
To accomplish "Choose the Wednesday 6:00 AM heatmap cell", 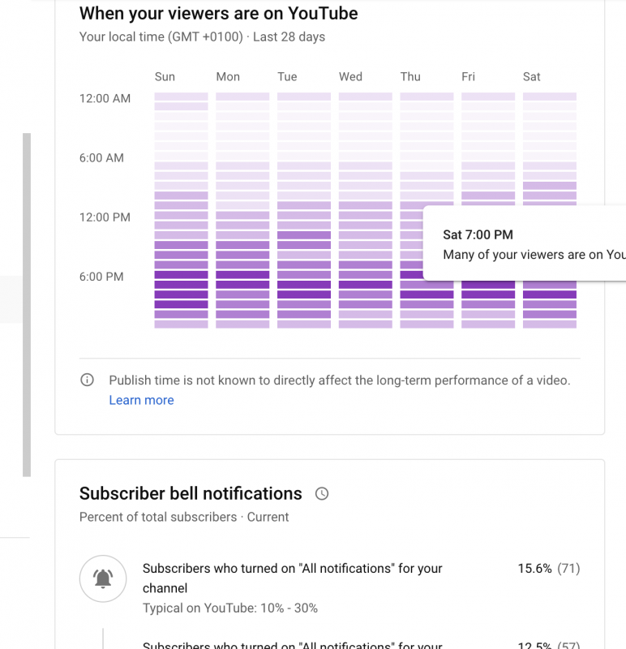I will pyautogui.click(x=366, y=156).
